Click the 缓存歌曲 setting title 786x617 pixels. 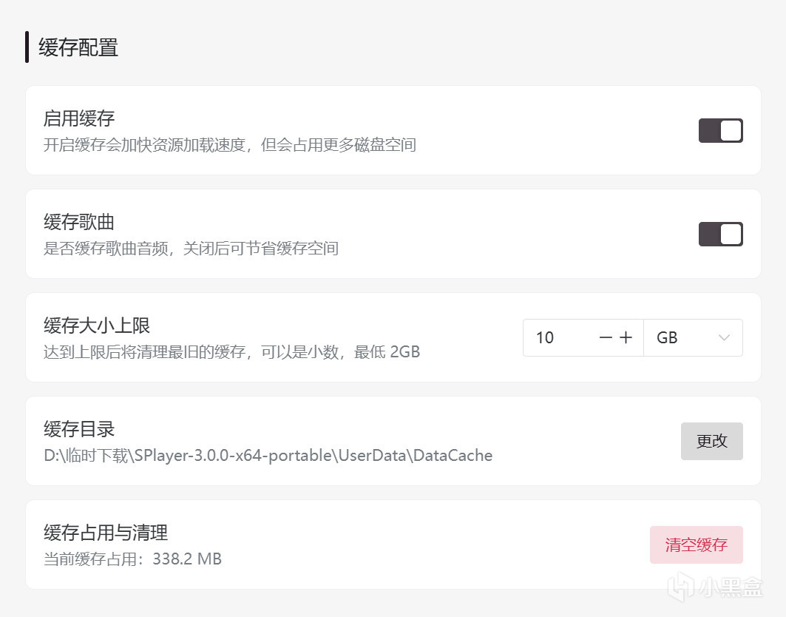pos(79,221)
